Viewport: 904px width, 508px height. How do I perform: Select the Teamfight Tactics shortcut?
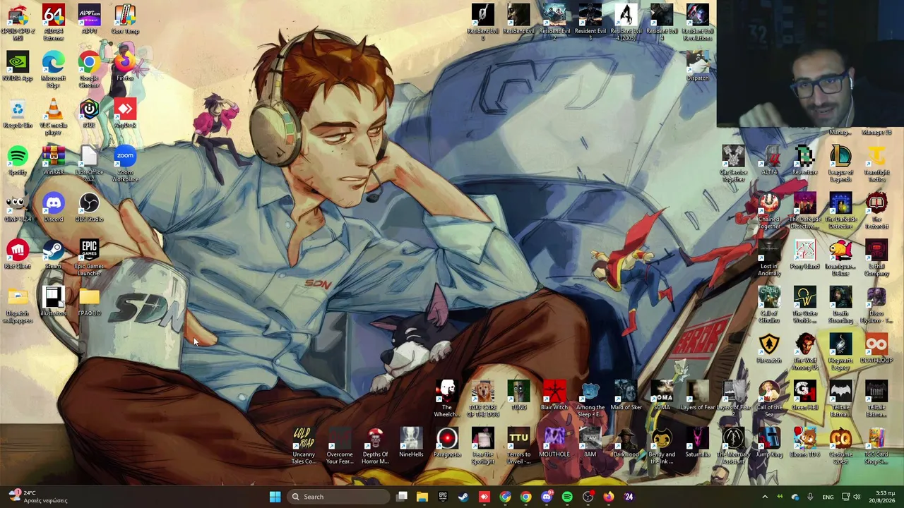(x=876, y=164)
